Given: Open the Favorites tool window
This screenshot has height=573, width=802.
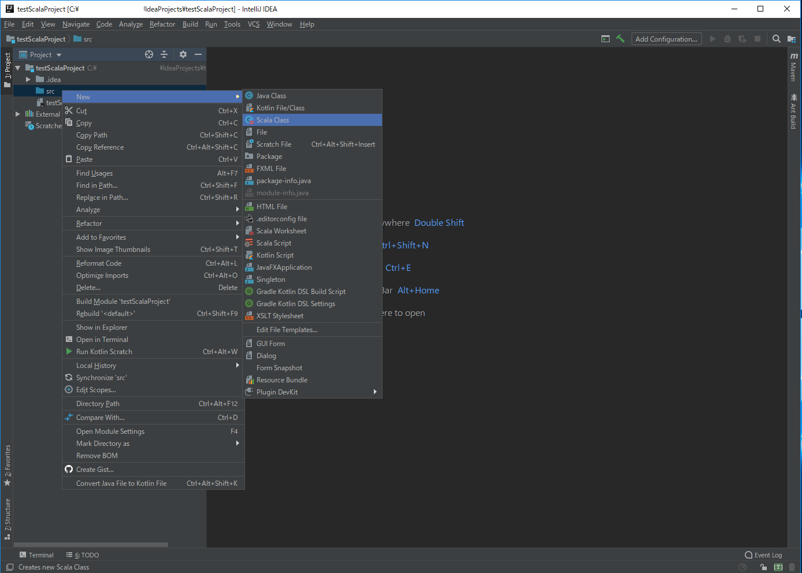Looking at the screenshot, I should [8, 466].
